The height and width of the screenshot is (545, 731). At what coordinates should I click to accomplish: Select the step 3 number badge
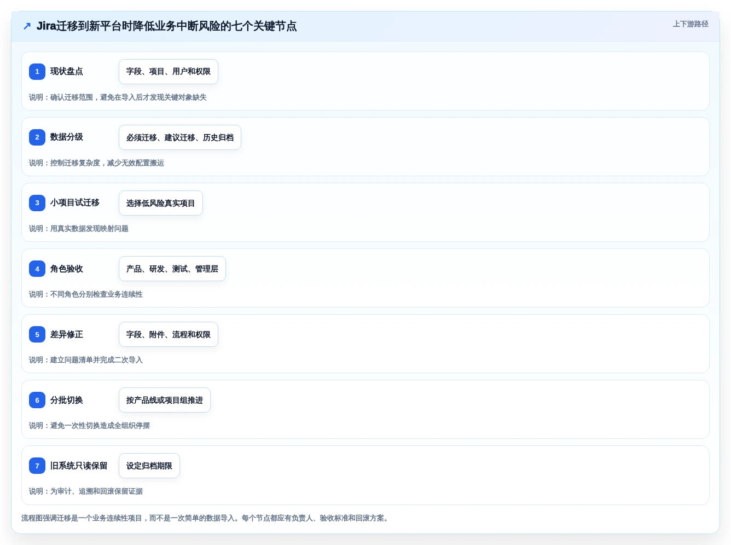click(37, 203)
